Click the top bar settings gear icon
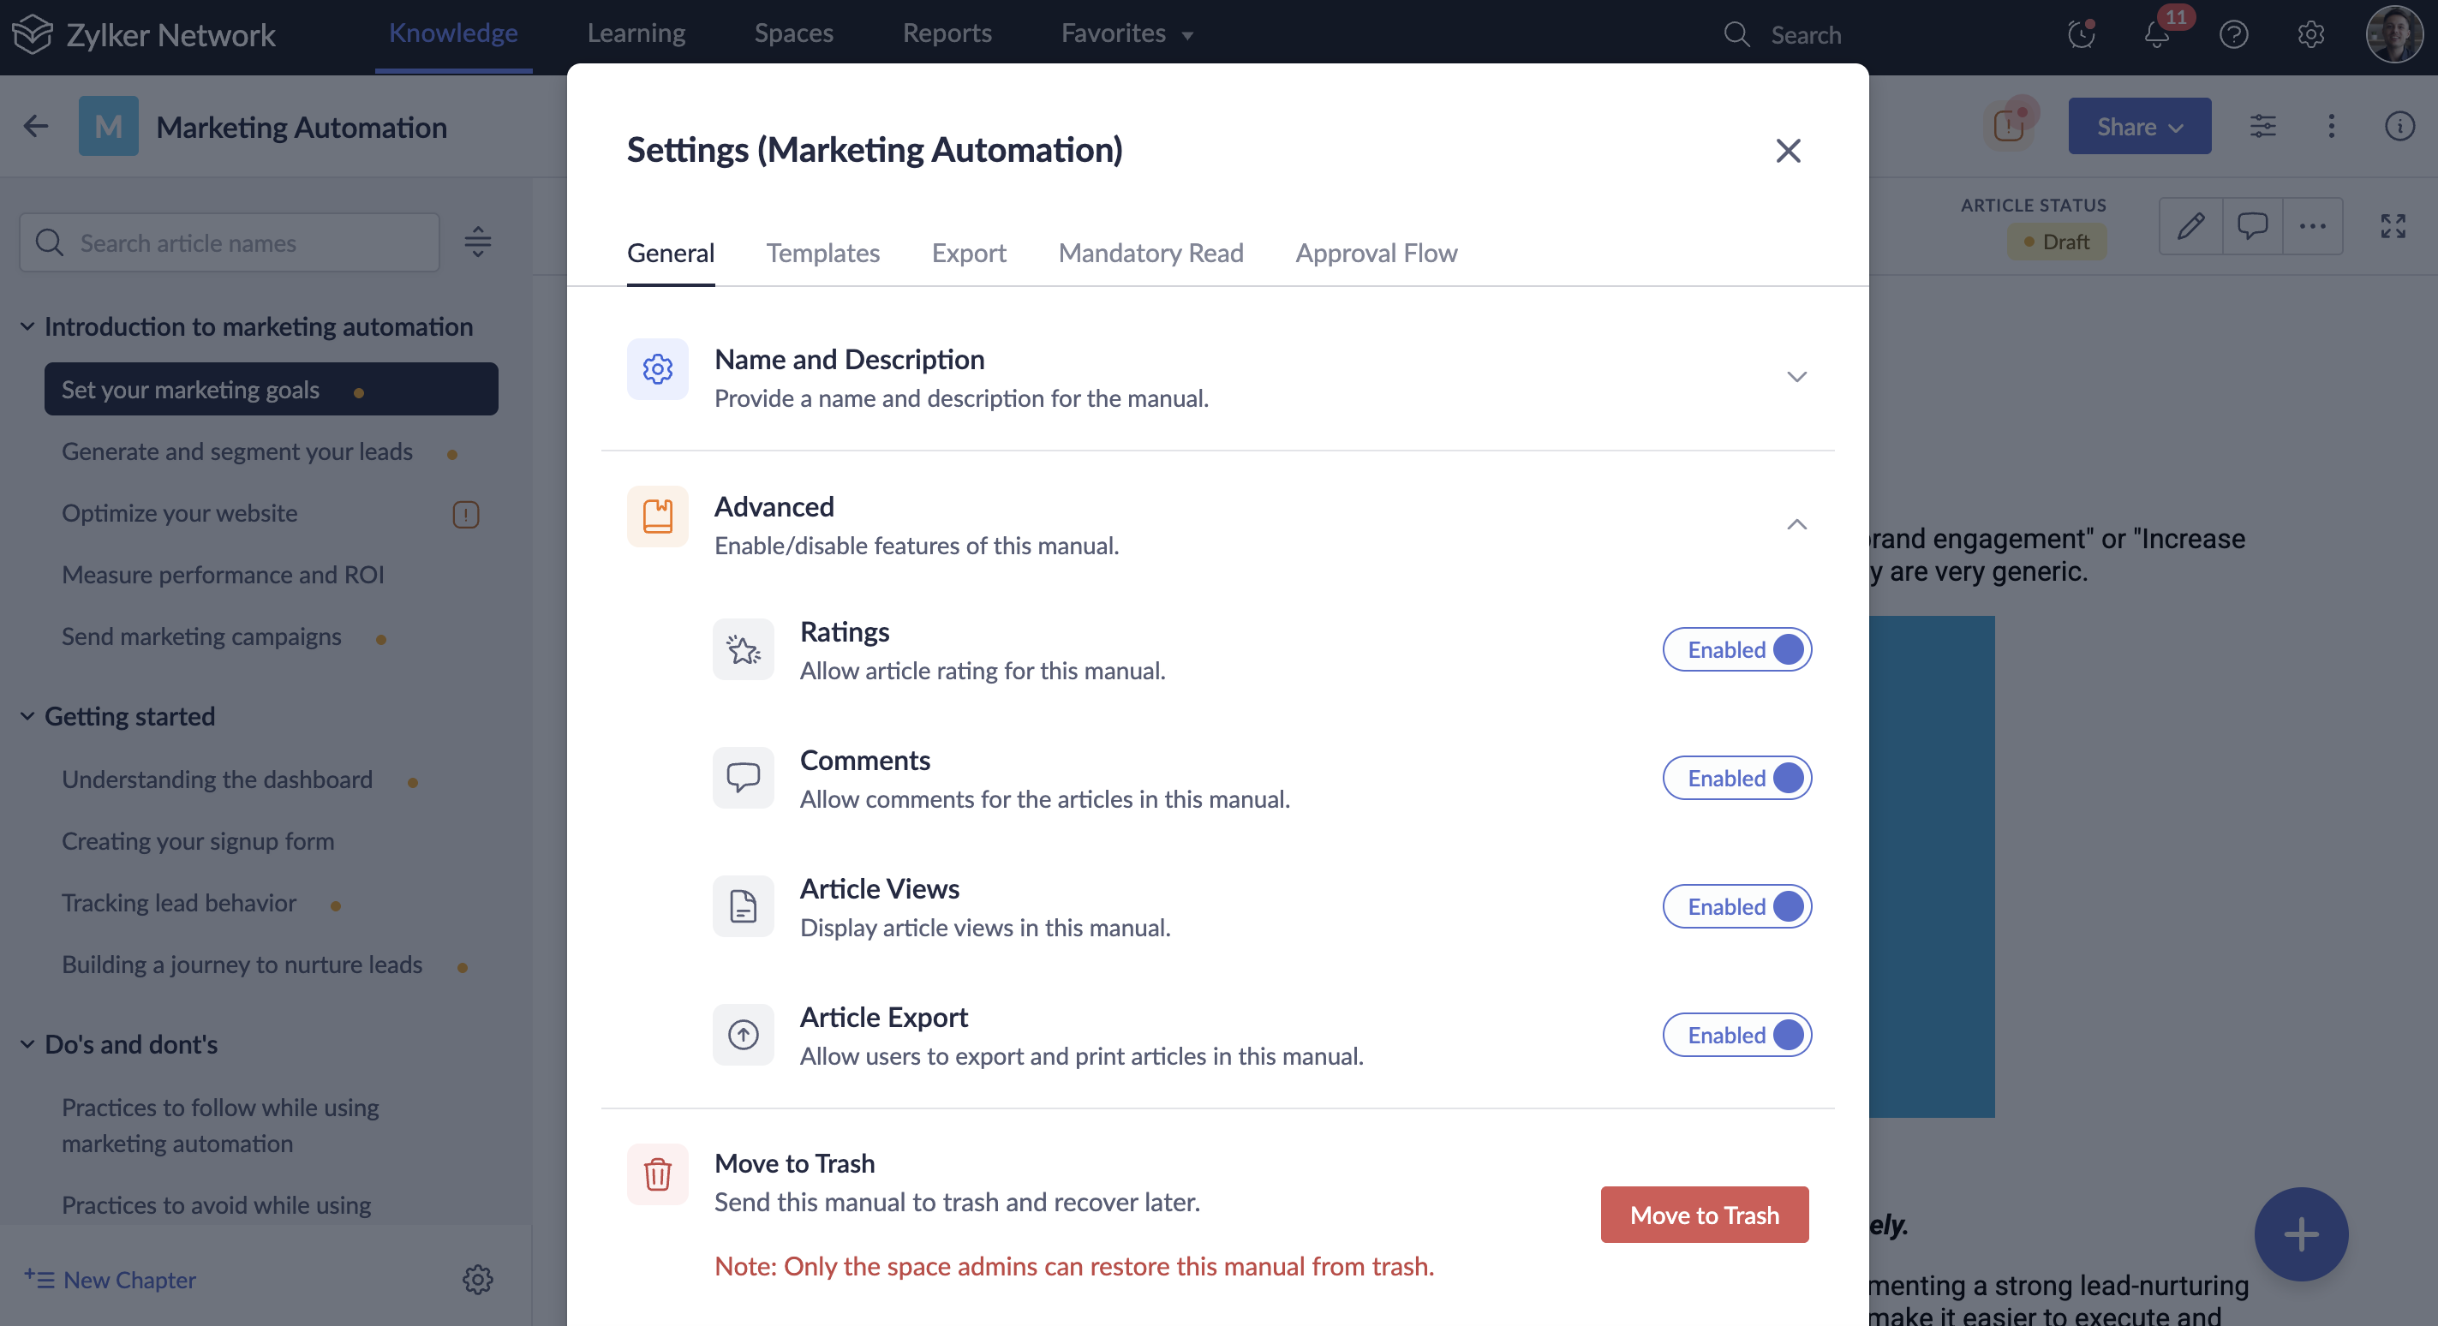 [2310, 35]
